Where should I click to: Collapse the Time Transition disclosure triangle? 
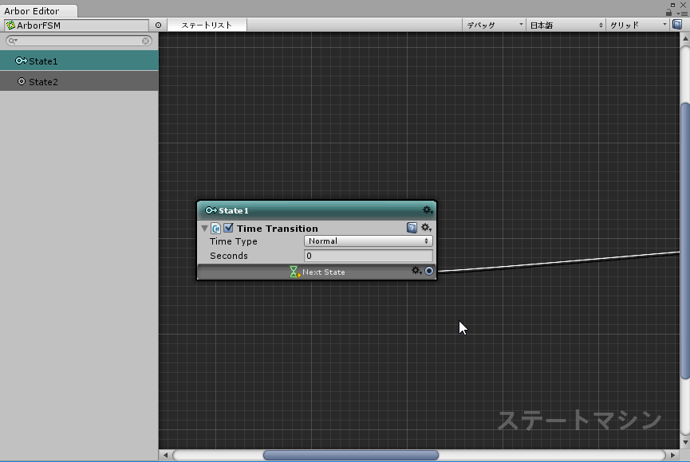tap(203, 228)
